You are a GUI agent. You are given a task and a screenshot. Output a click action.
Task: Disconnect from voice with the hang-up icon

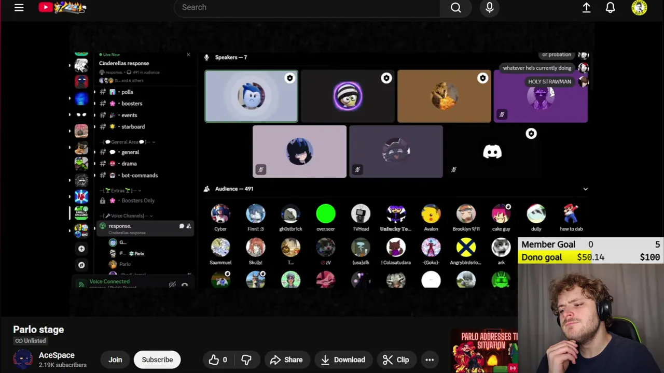[x=185, y=284]
